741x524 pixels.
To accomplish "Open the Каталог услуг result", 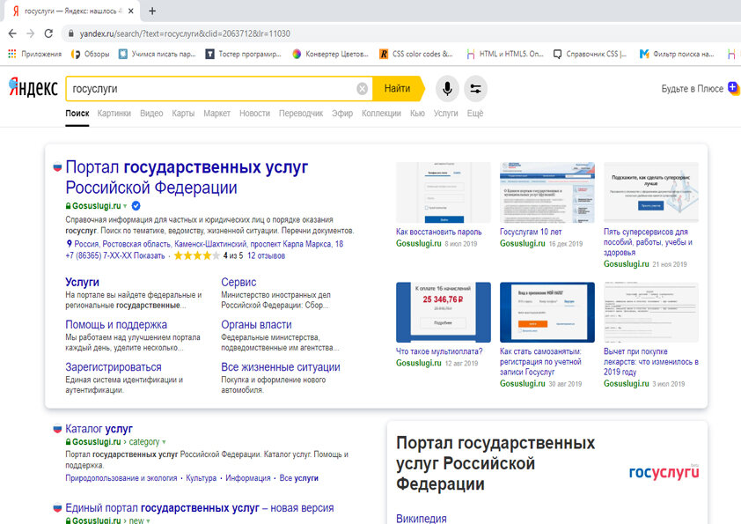I will pyautogui.click(x=99, y=429).
